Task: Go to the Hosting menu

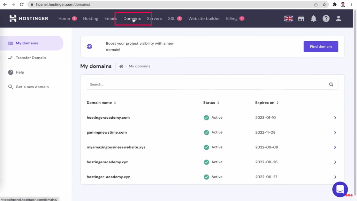Action: click(x=91, y=18)
